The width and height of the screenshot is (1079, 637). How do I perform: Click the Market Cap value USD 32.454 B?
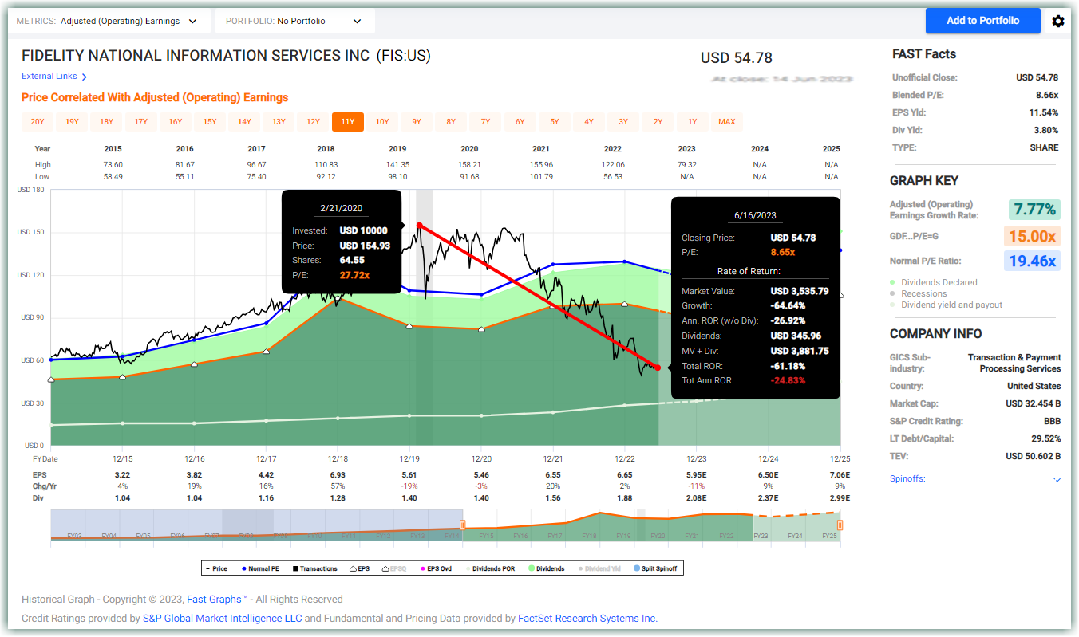coord(1032,404)
